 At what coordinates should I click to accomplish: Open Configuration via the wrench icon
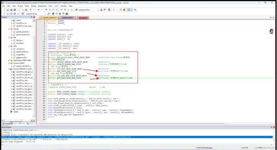coord(135,10)
